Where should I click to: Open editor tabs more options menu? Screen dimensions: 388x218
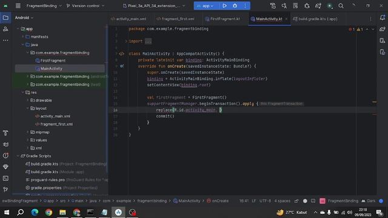370,19
